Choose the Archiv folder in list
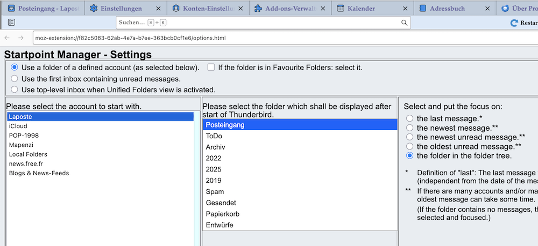The width and height of the screenshot is (538, 246). pyautogui.click(x=300, y=147)
